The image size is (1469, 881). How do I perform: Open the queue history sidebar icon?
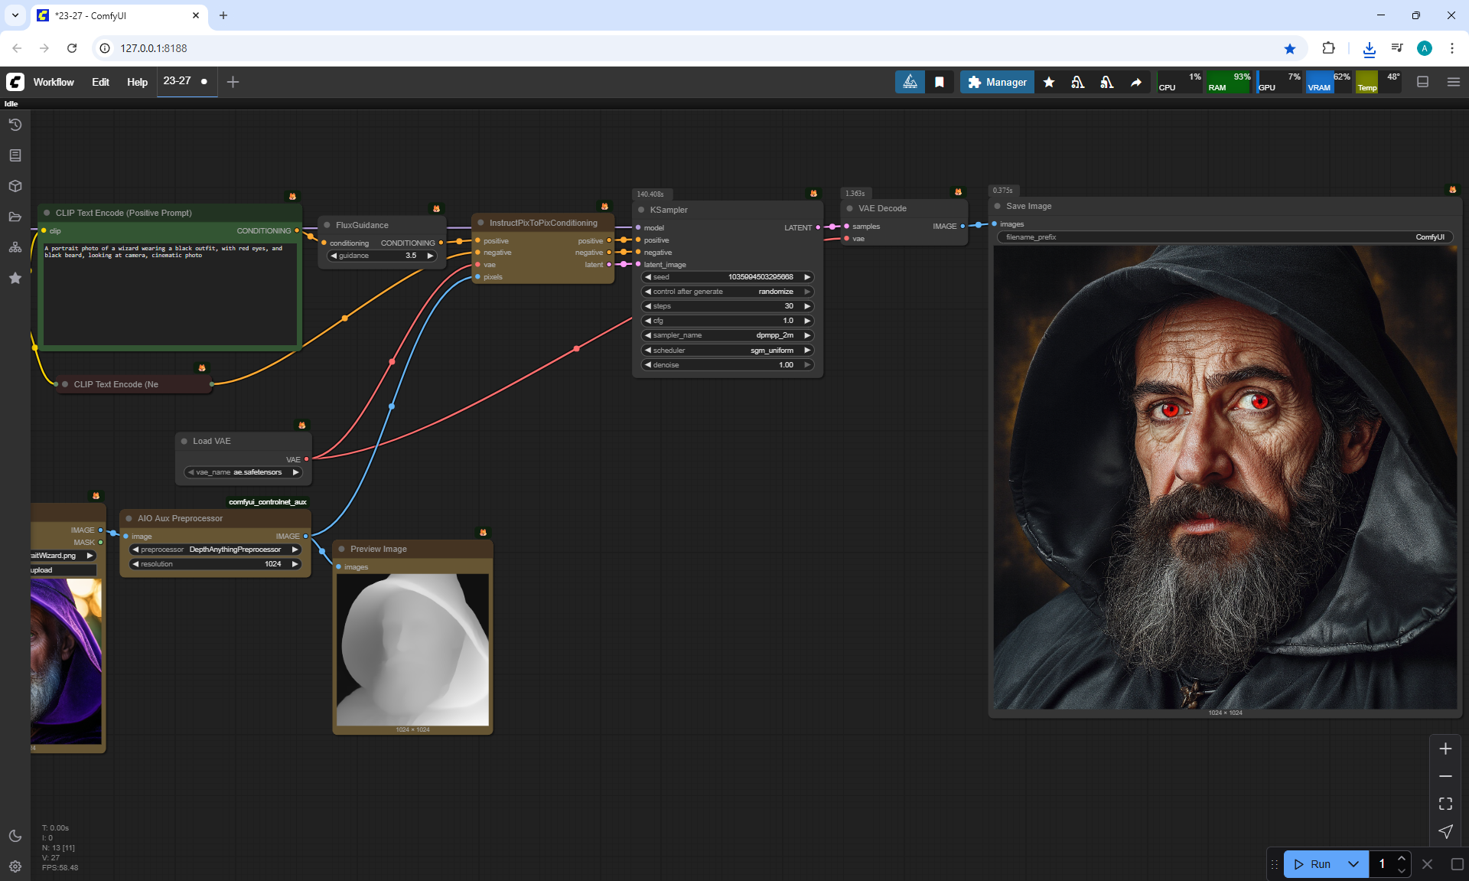click(x=15, y=125)
